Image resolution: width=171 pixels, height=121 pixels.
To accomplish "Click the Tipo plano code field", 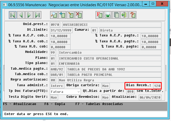I will point(53,64).
